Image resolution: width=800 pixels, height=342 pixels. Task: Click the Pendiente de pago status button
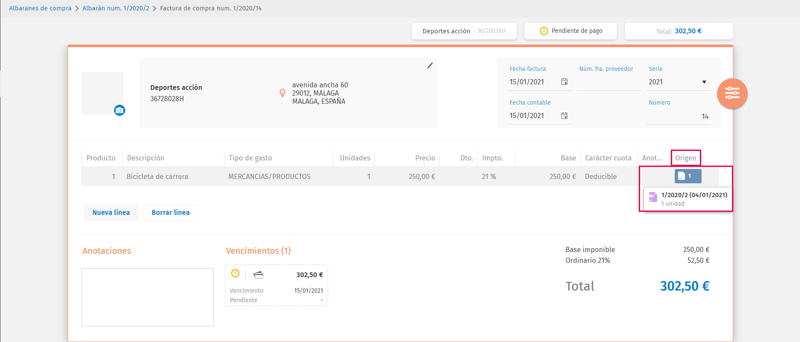tap(570, 31)
